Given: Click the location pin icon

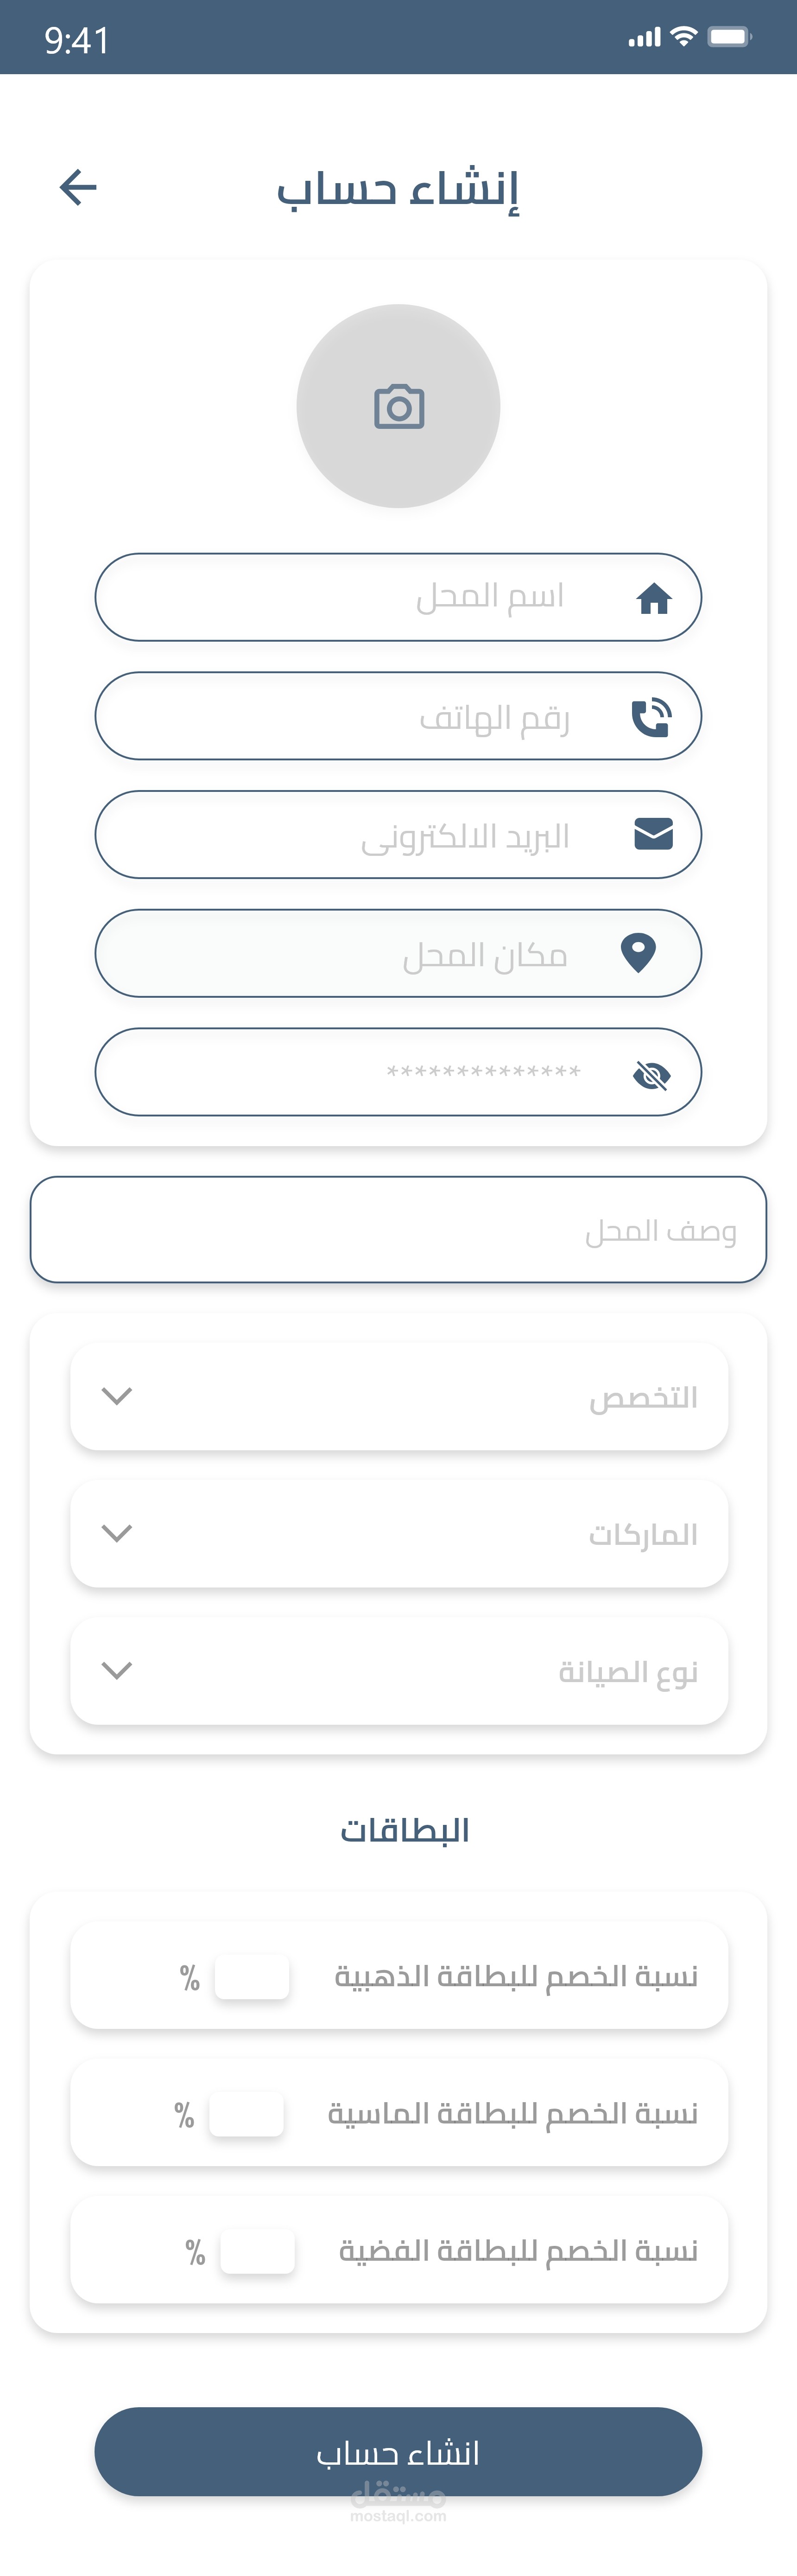Looking at the screenshot, I should [x=639, y=953].
